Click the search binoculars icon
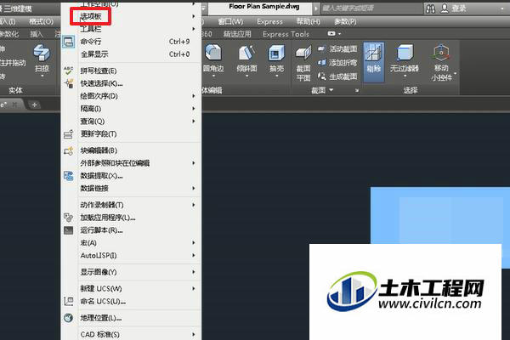The image size is (510, 340). (x=430, y=8)
